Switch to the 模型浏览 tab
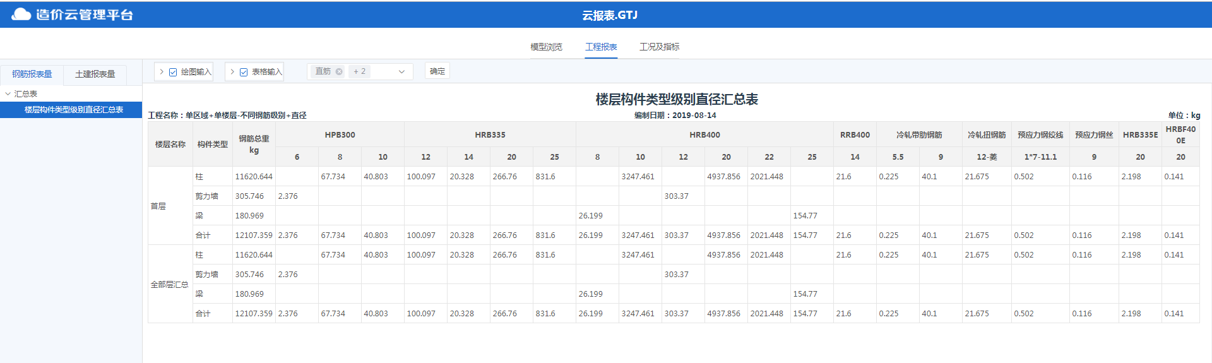Viewport: 1212px width, 363px height. pos(546,47)
